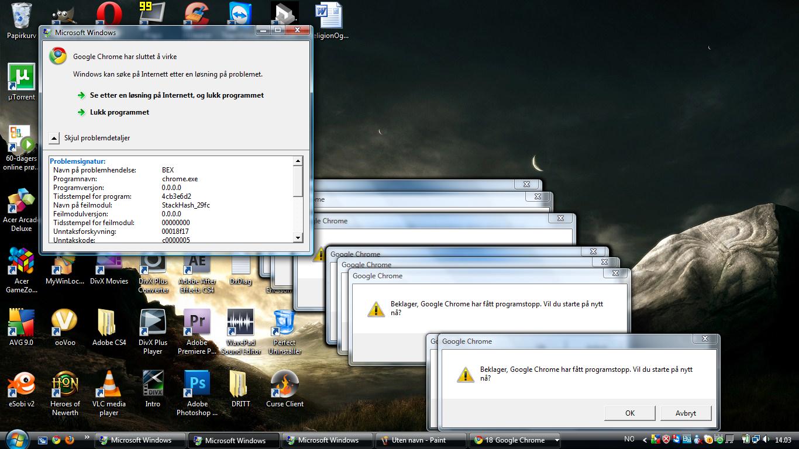The height and width of the screenshot is (449, 799).
Task: Launch the CCleaner desktop shortcut
Action: point(197,14)
